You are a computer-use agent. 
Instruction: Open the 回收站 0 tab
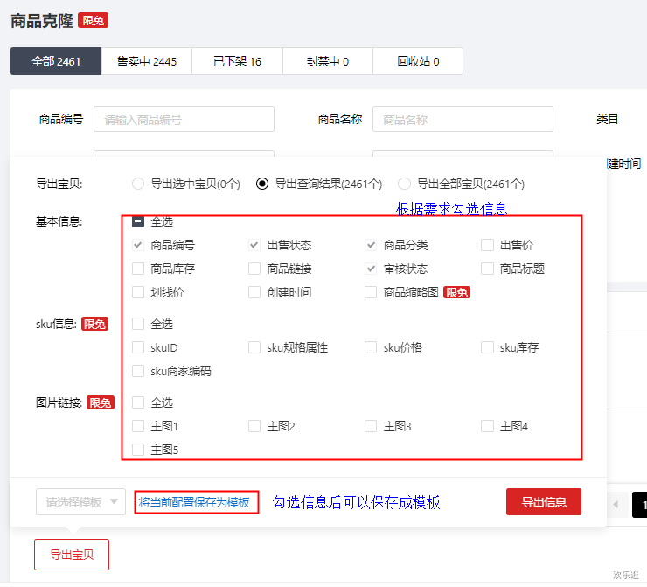(x=418, y=61)
